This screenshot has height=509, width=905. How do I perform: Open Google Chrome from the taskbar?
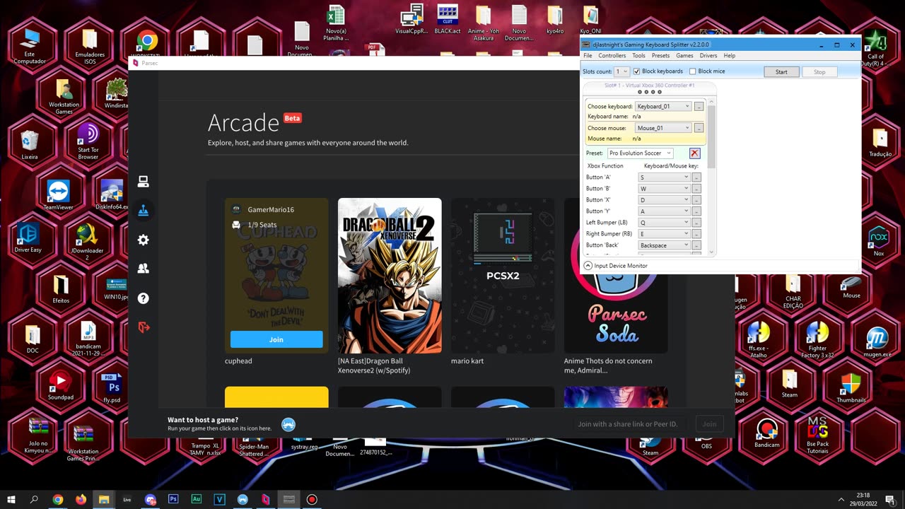click(x=57, y=499)
